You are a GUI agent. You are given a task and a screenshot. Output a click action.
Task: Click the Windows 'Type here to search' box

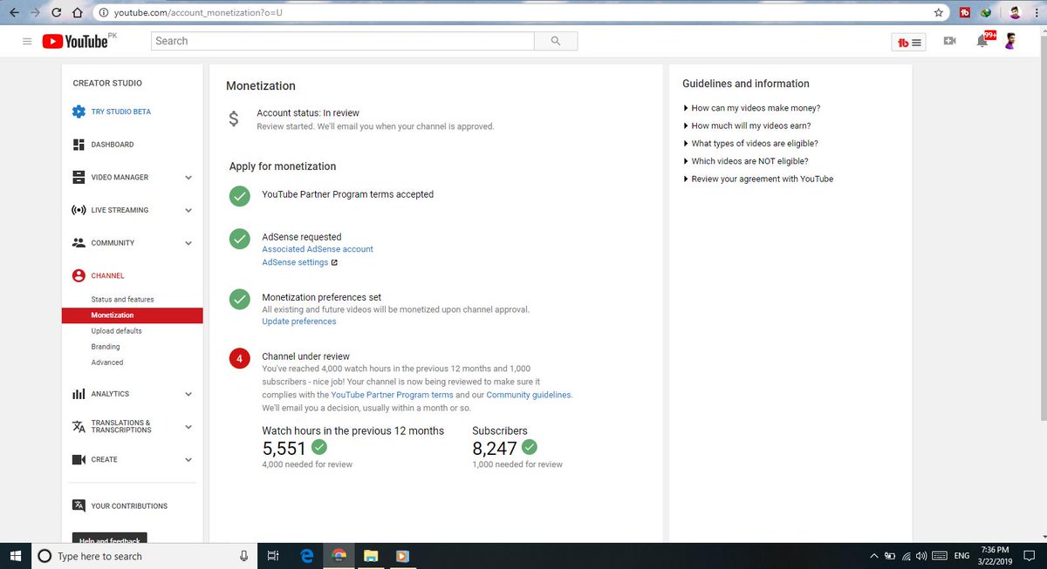coord(144,556)
